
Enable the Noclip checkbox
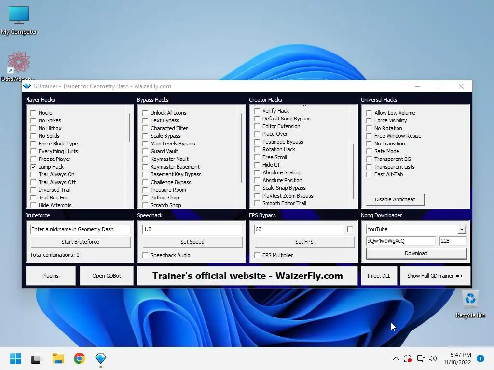pos(33,113)
